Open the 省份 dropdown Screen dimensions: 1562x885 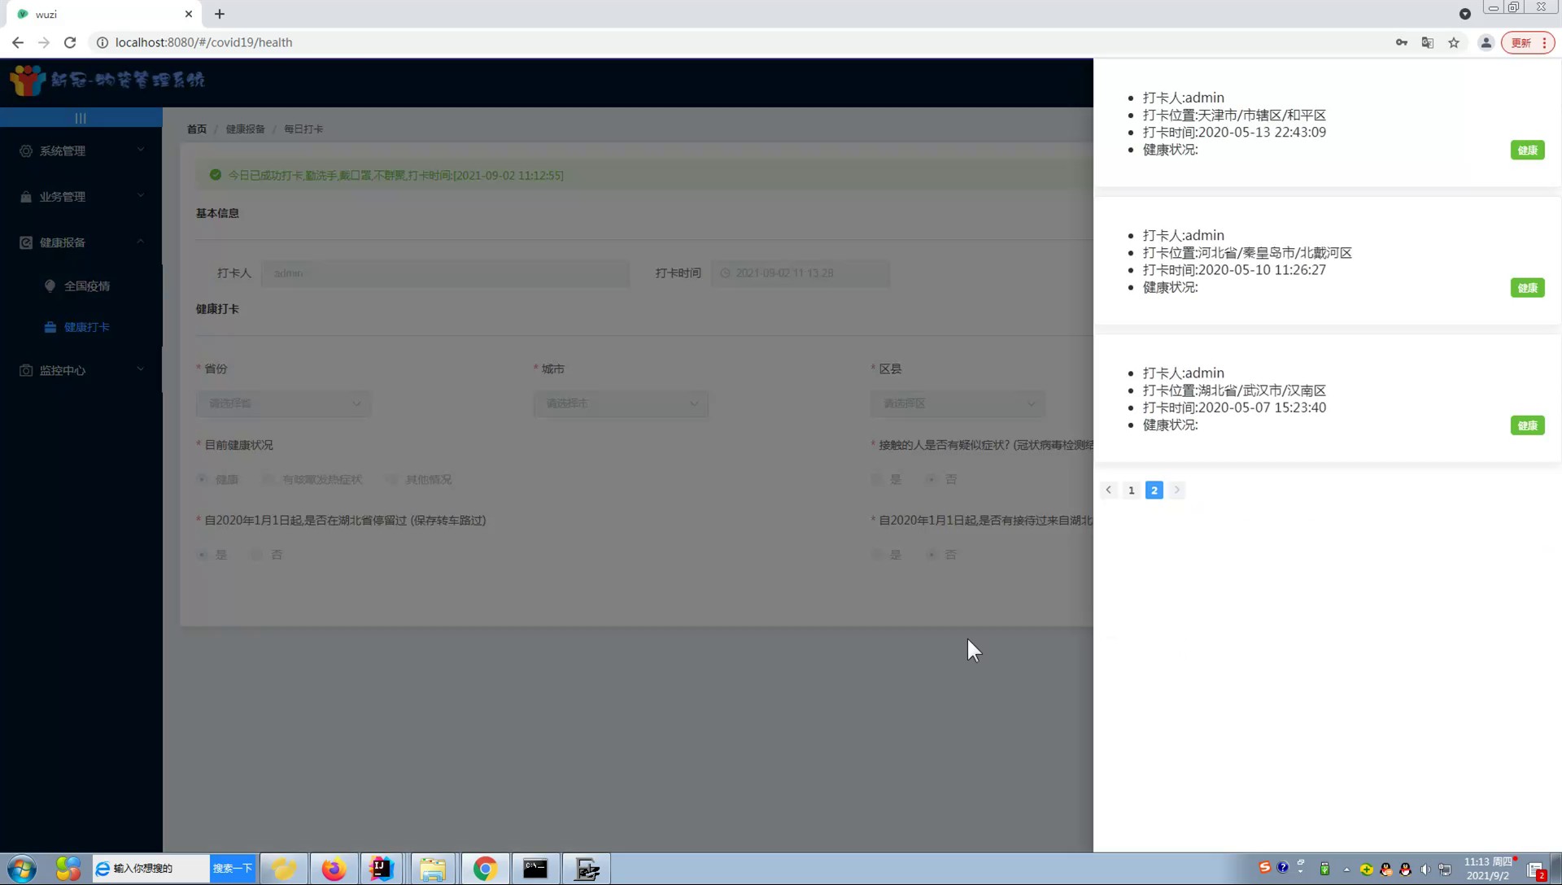pyautogui.click(x=283, y=403)
